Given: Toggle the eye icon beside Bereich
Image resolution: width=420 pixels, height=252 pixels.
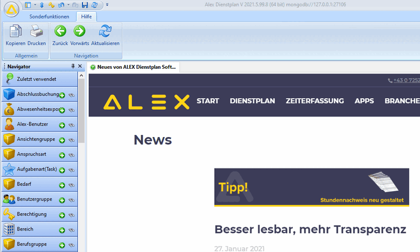Looking at the screenshot, I should tap(71, 230).
